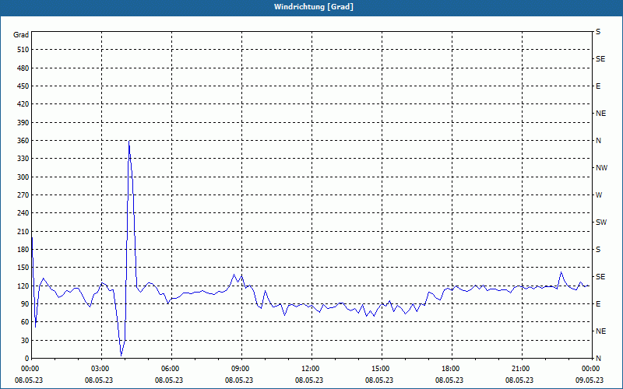
Task: Select the 12:00 x-axis label
Action: pos(311,369)
